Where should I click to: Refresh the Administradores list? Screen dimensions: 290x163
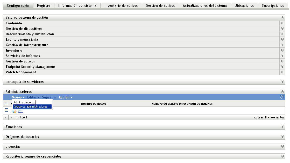pyautogui.click(x=282, y=97)
